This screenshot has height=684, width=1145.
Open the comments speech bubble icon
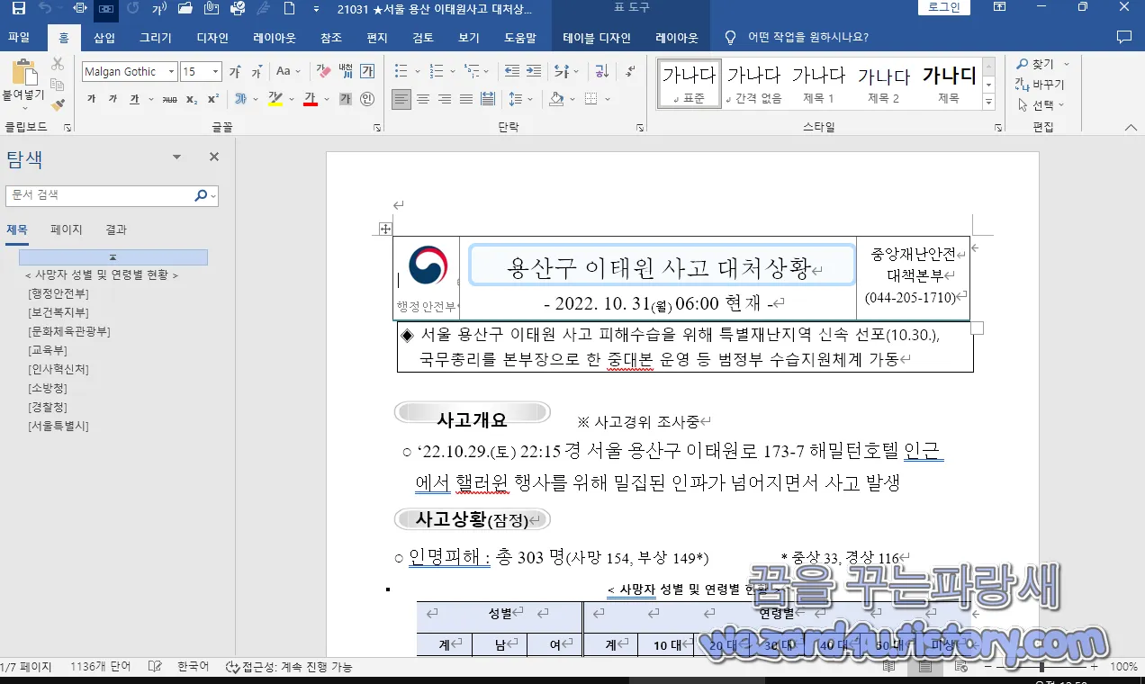point(1123,38)
